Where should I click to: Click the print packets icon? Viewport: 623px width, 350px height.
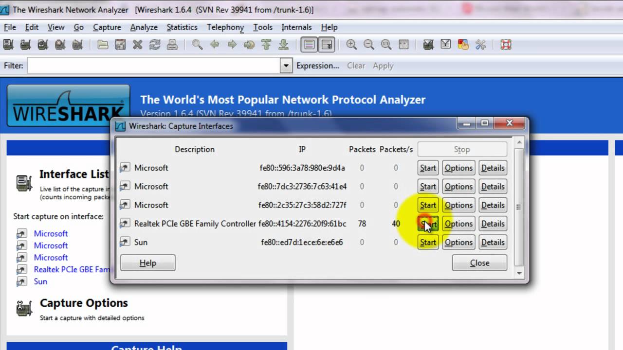coord(172,45)
